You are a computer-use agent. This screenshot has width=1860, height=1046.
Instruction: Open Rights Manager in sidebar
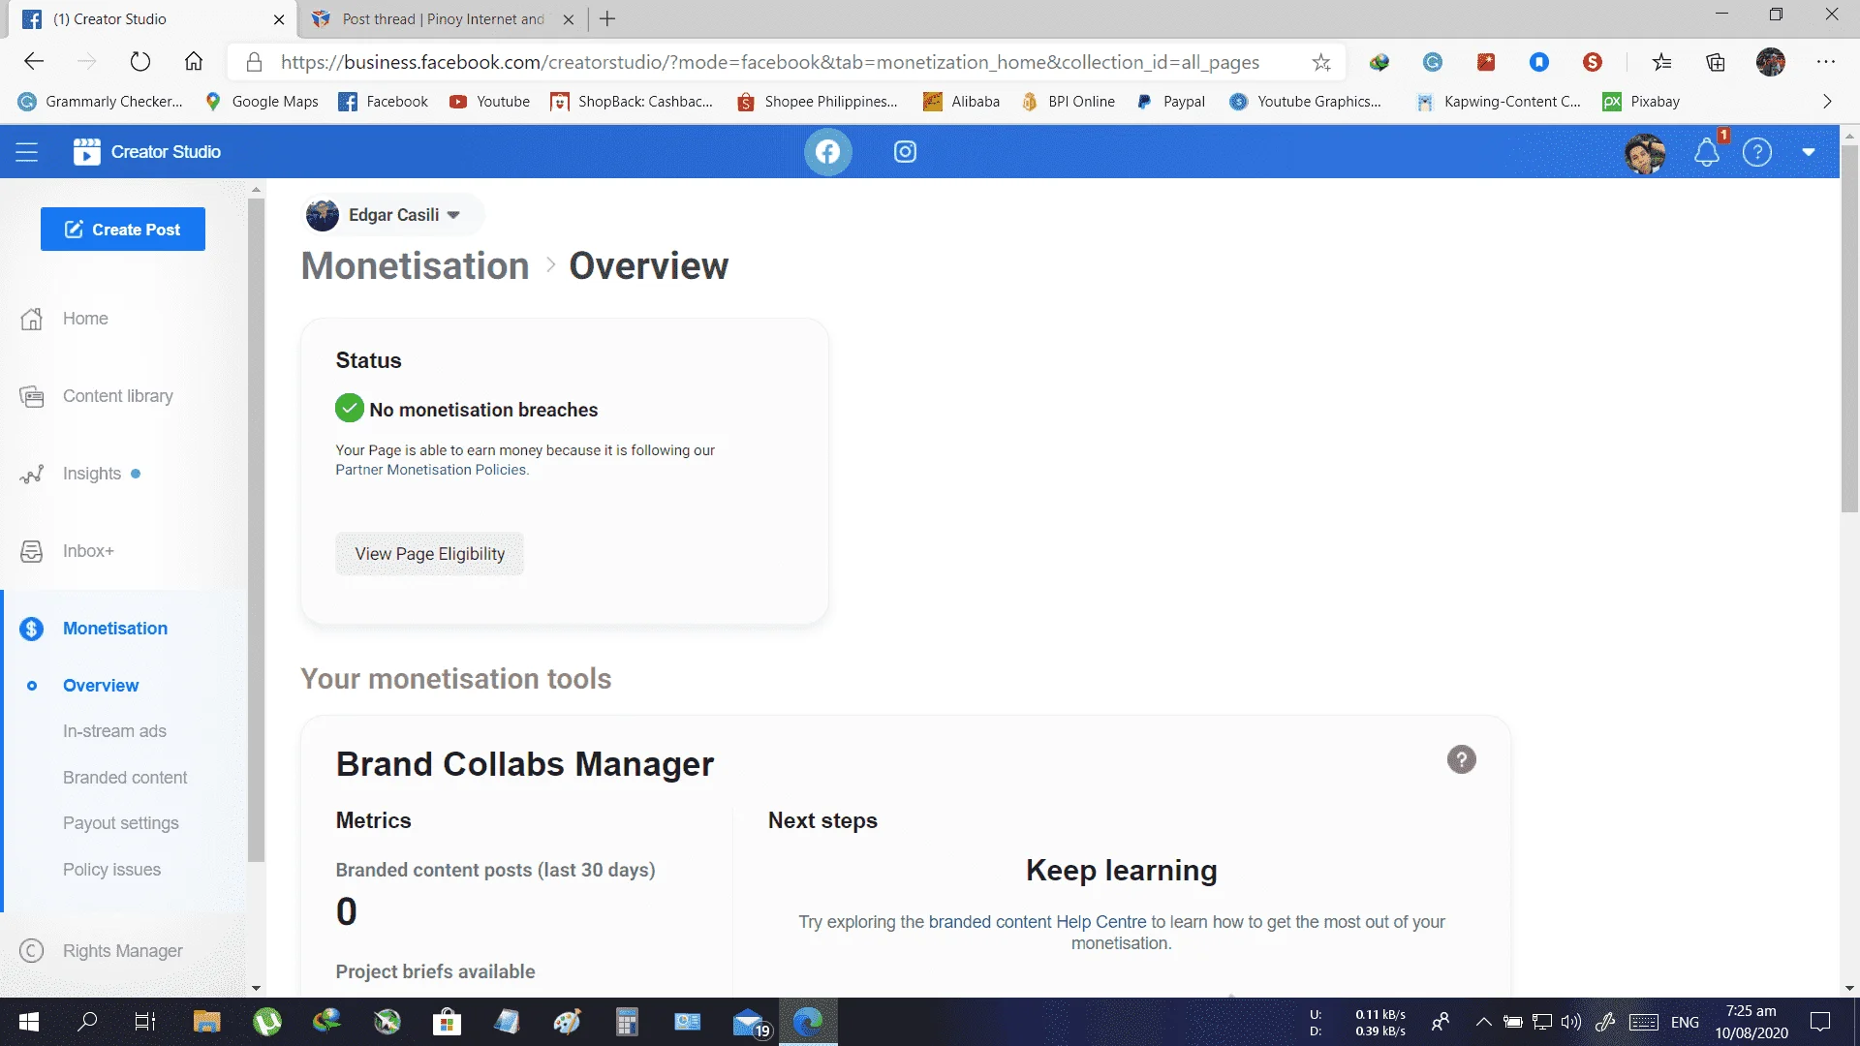coord(123,951)
